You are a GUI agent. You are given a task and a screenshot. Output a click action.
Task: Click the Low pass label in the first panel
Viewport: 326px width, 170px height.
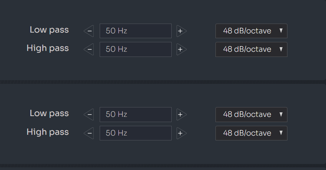coord(49,30)
